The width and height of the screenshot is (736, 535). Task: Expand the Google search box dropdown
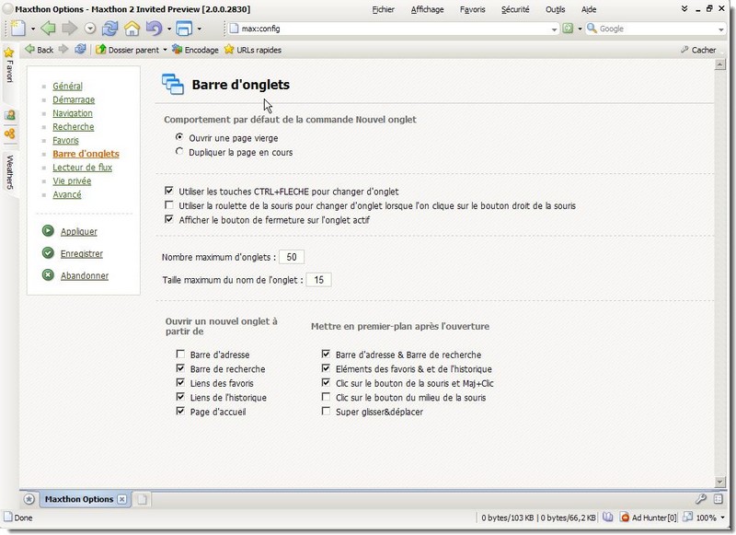pos(721,29)
